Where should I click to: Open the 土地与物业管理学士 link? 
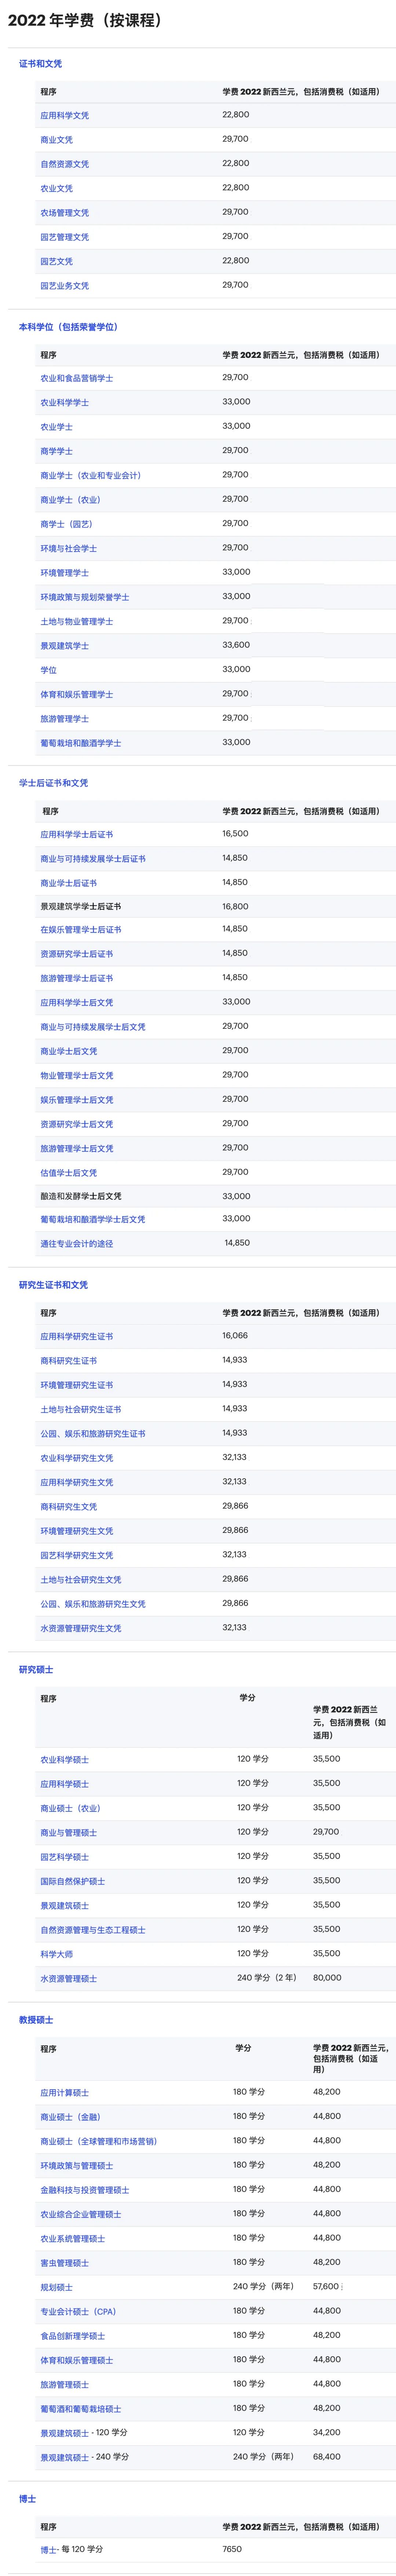point(76,622)
